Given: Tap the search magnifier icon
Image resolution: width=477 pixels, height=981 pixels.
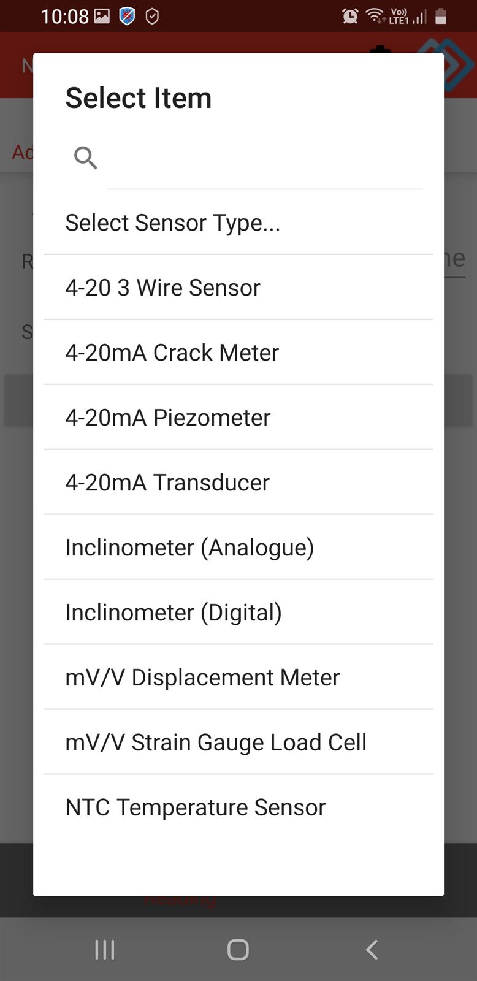Looking at the screenshot, I should coord(85,158).
